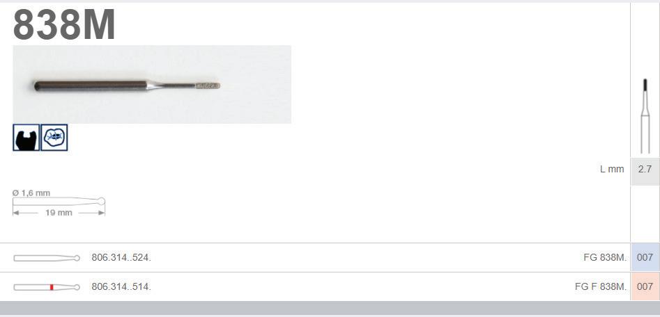Click the Ø 1,6 mm diameter label
660x317 pixels.
coord(31,193)
